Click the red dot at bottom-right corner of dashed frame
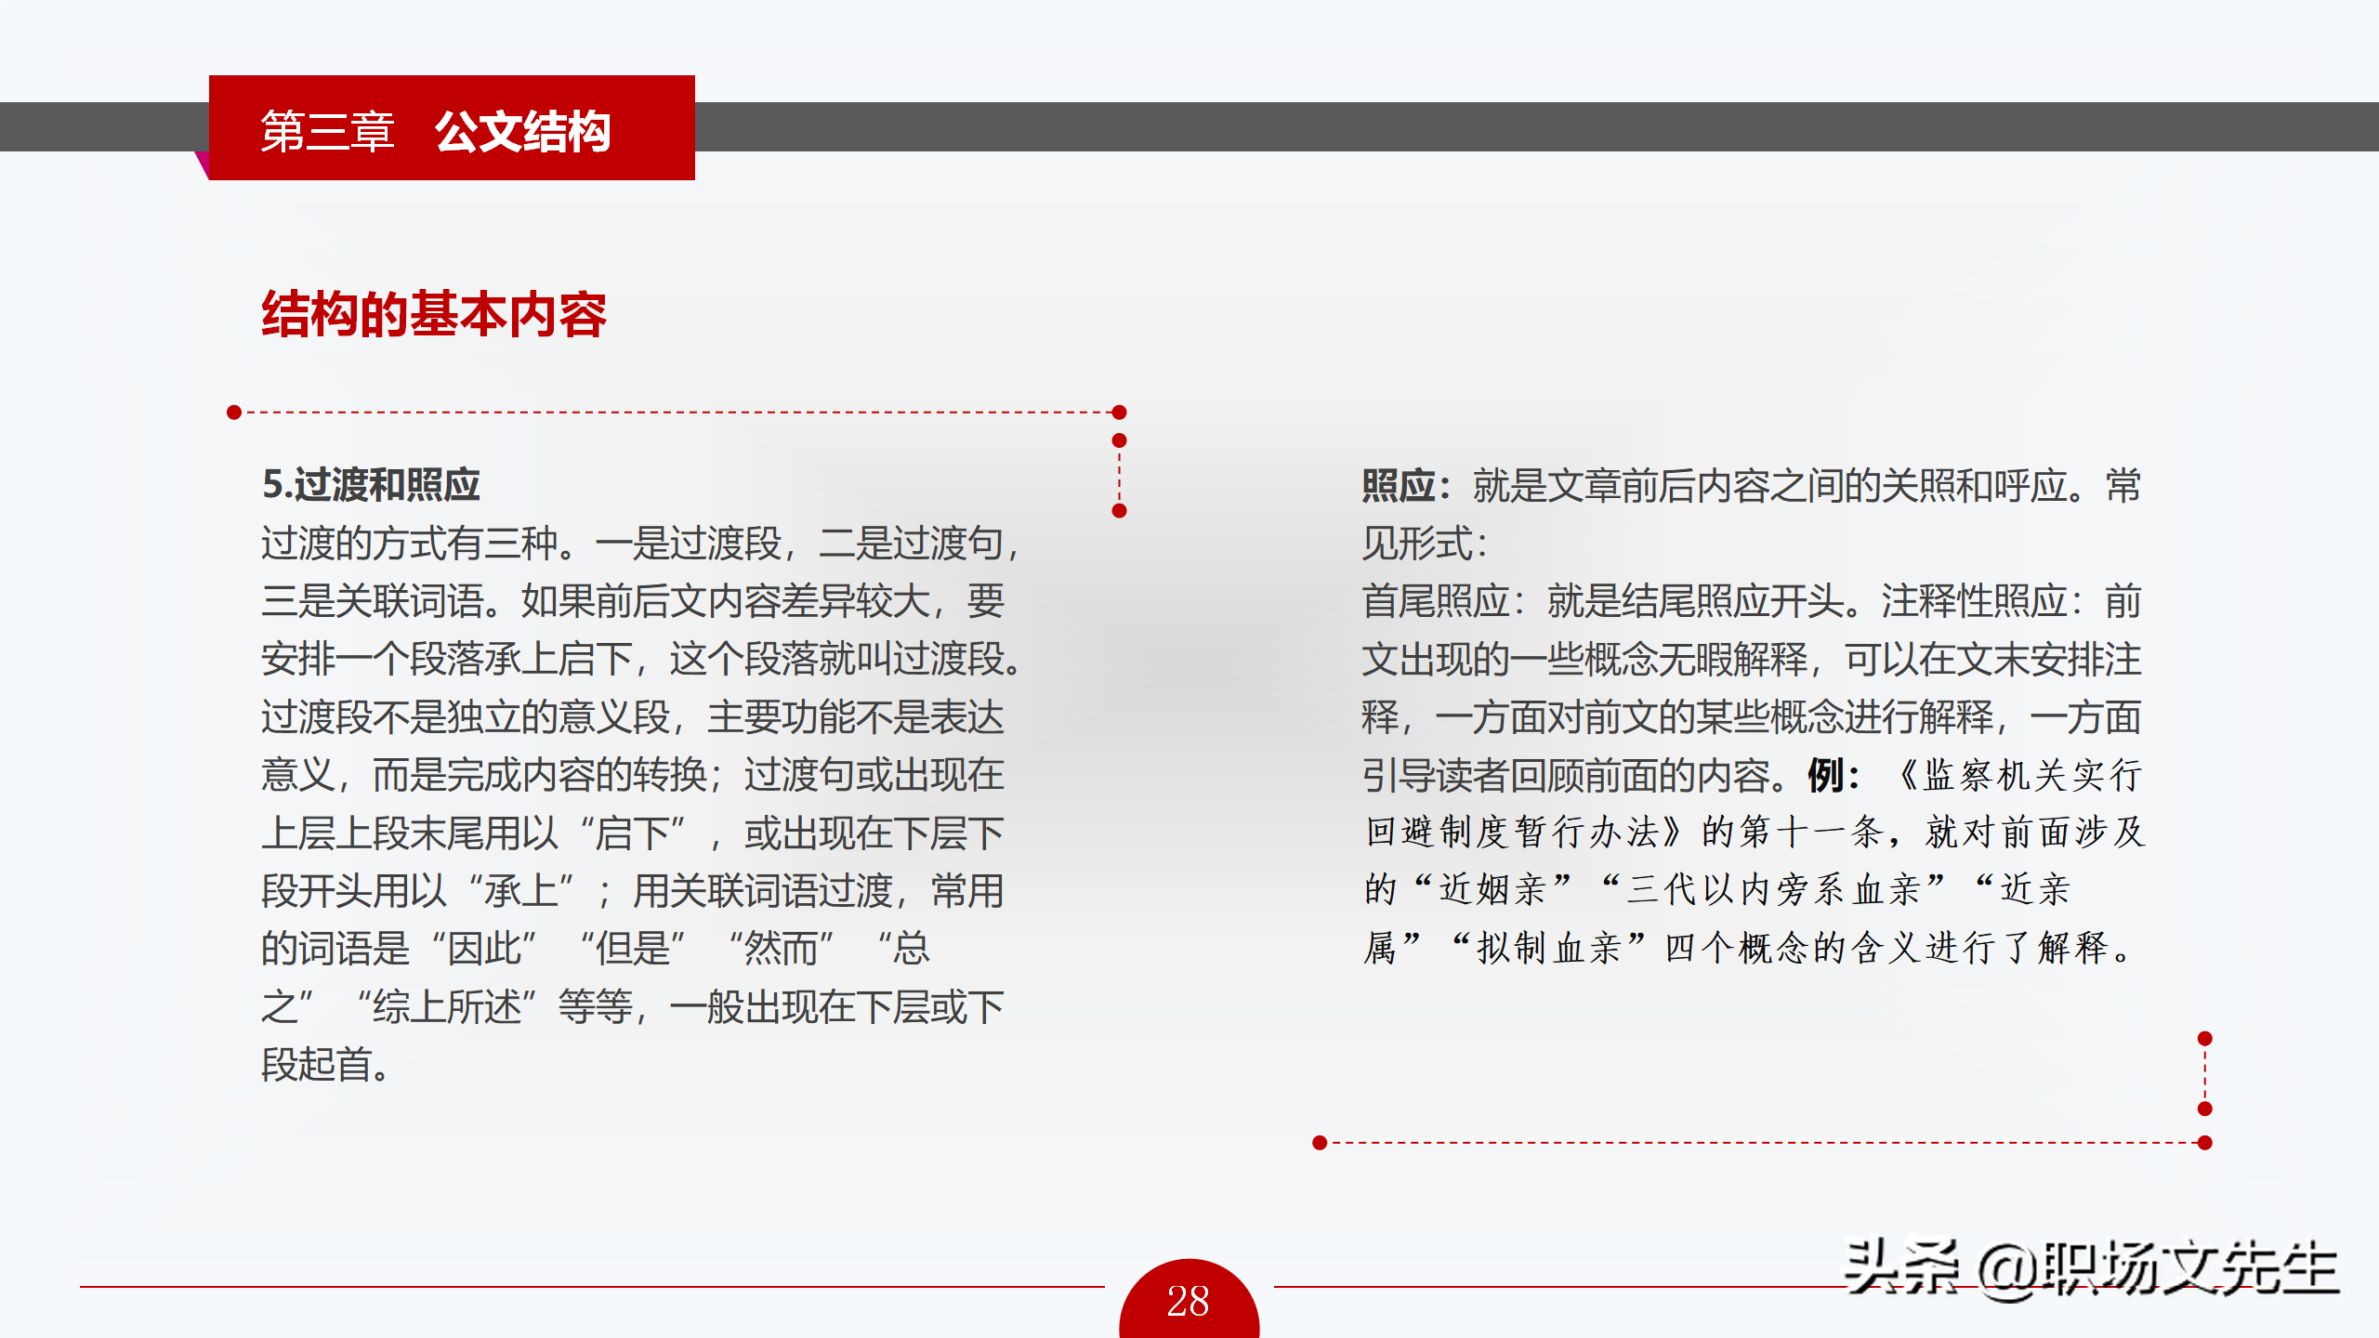2379x1338 pixels. 2205,1143
